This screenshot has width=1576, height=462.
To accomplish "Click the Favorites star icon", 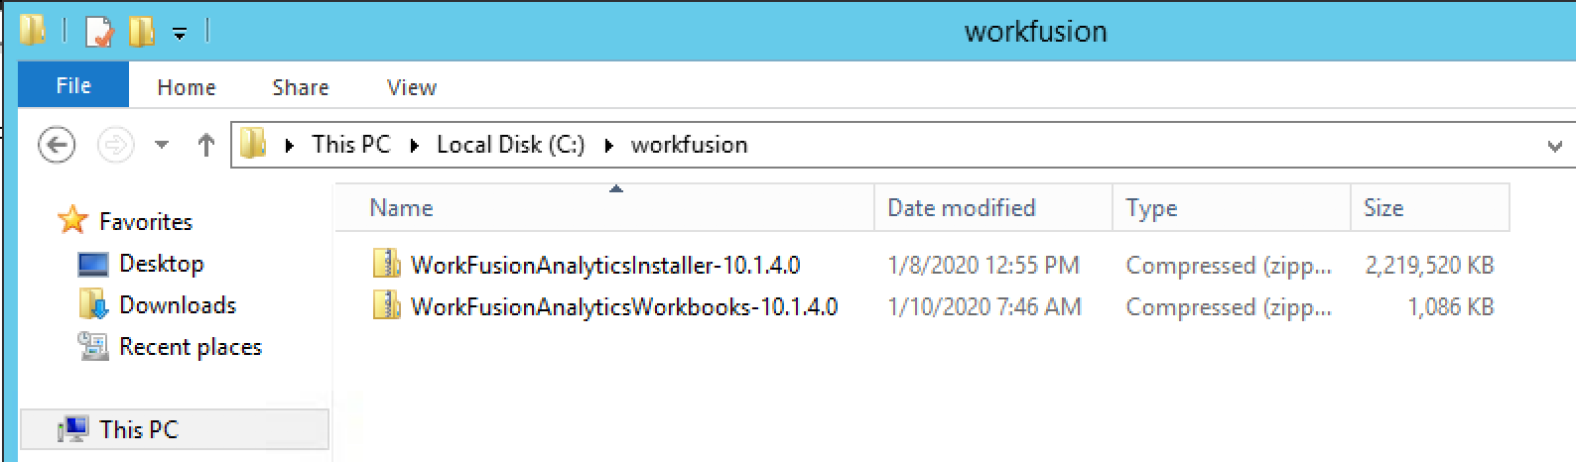I will point(72,220).
